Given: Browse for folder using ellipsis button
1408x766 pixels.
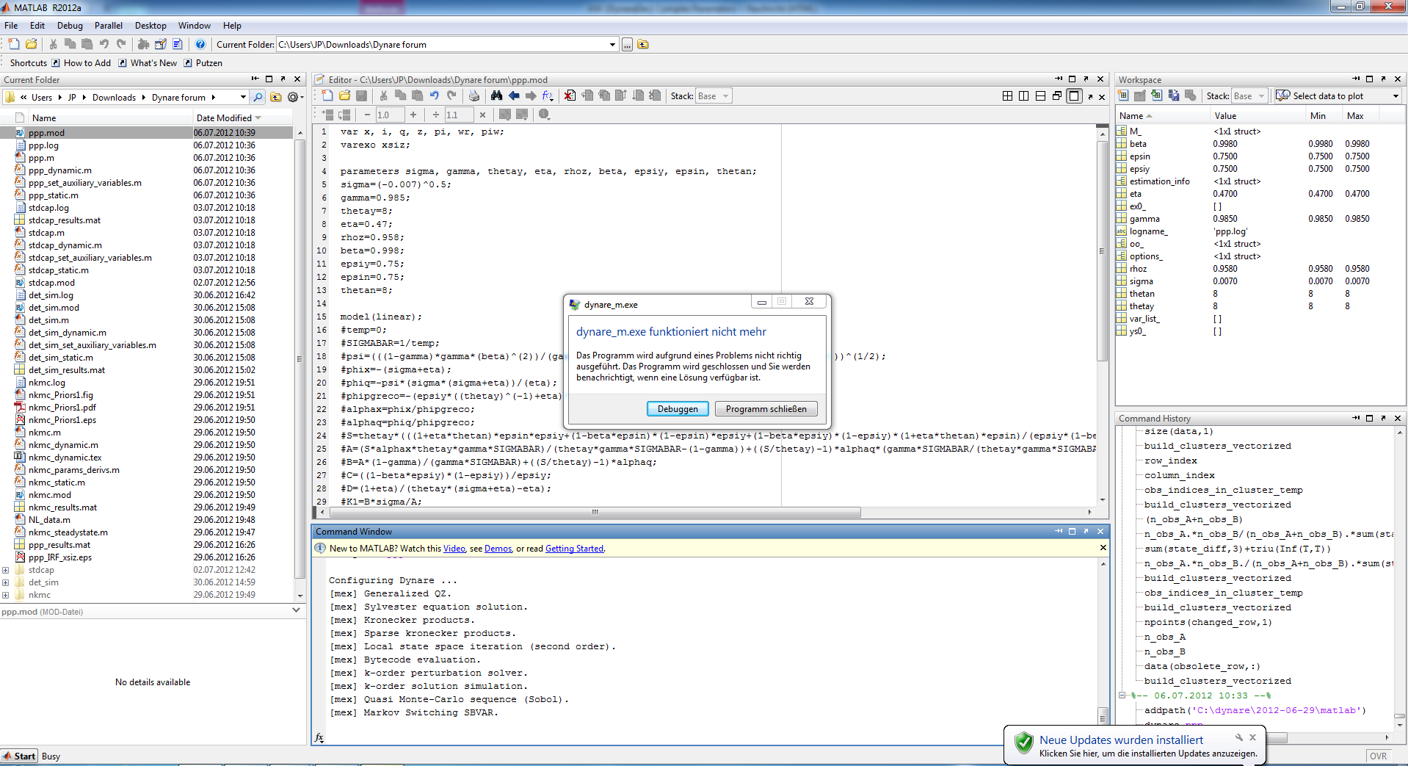Looking at the screenshot, I should [x=627, y=45].
